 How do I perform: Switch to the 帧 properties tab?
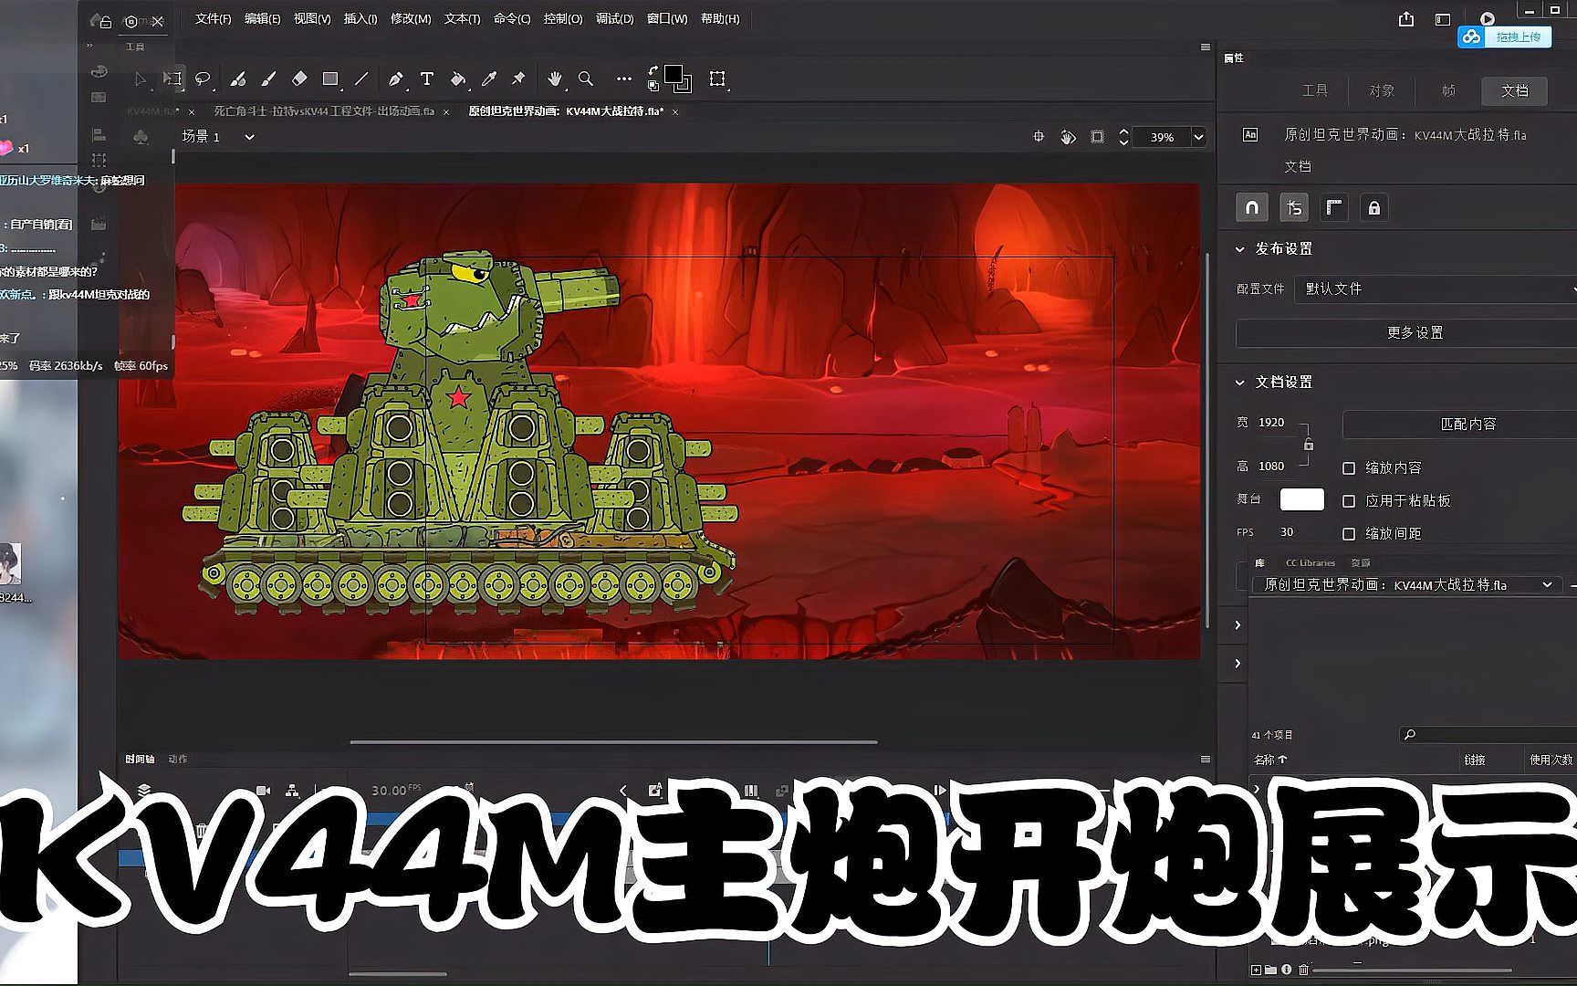pos(1448,90)
